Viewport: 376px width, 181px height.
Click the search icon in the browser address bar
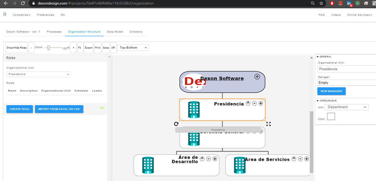point(312,3)
